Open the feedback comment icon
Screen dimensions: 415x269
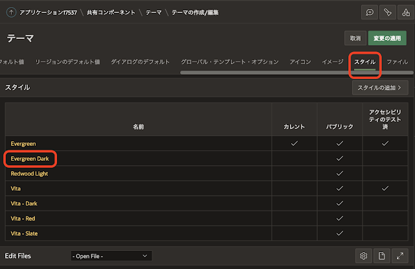click(370, 12)
